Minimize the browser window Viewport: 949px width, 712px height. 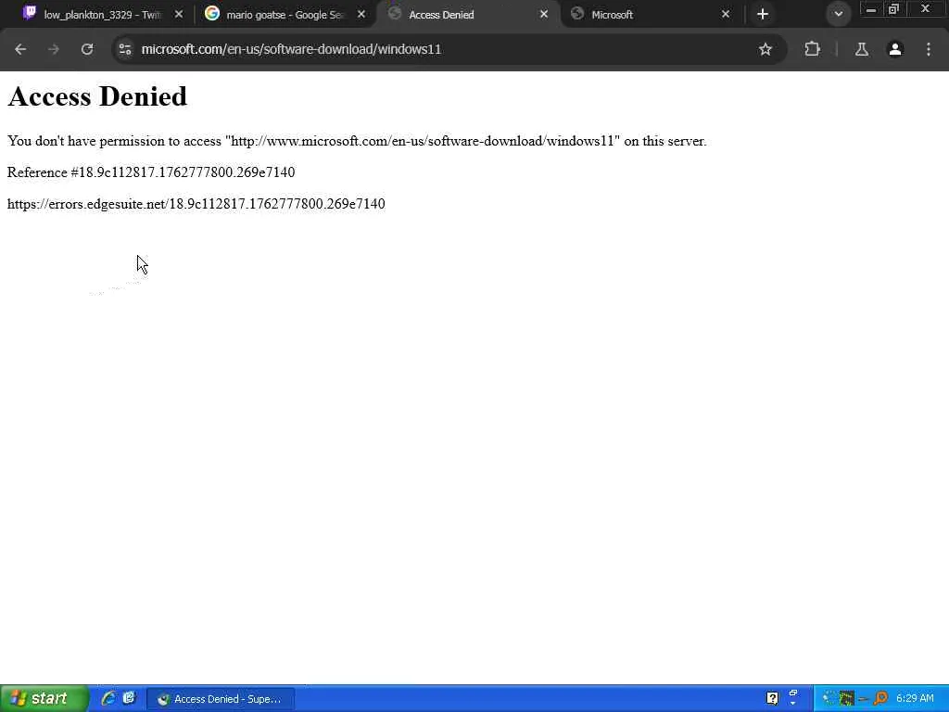pyautogui.click(x=871, y=9)
